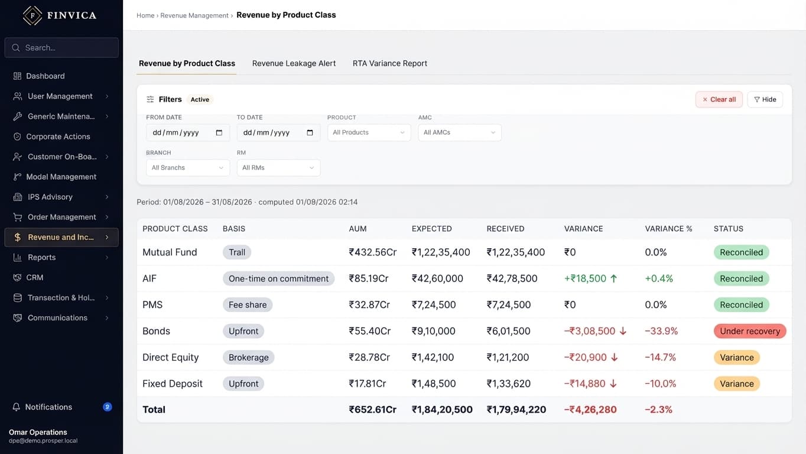Open the To Date calendar picker icon
Viewport: 806px width, 454px height.
tap(310, 132)
